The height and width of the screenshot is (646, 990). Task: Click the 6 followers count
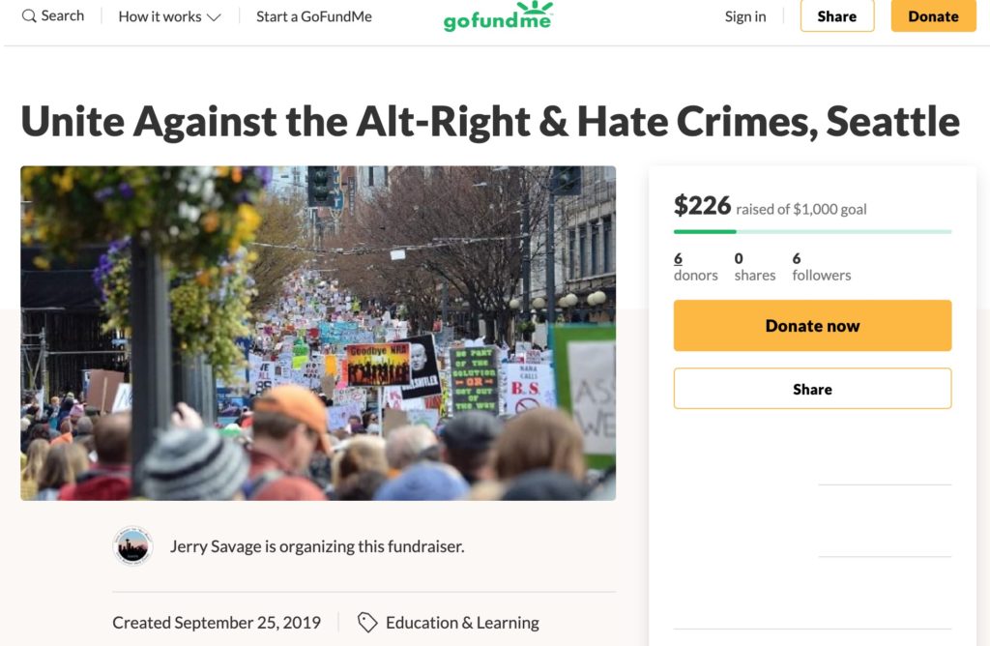pos(822,267)
